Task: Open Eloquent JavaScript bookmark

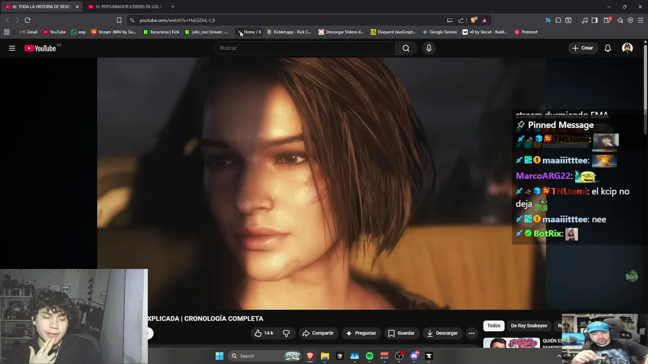Action: point(393,32)
